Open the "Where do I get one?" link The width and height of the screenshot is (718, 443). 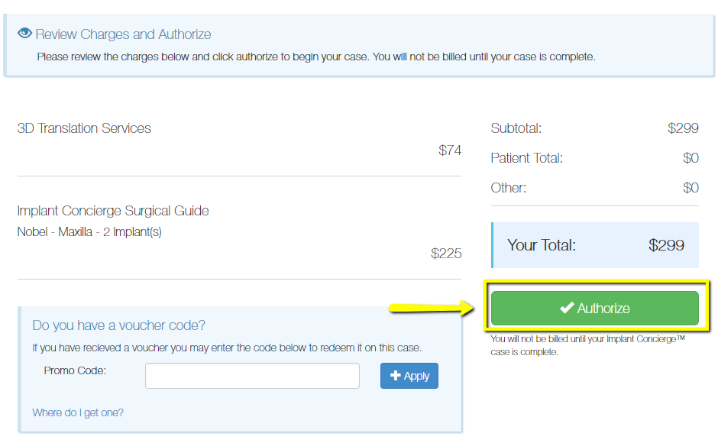78,412
